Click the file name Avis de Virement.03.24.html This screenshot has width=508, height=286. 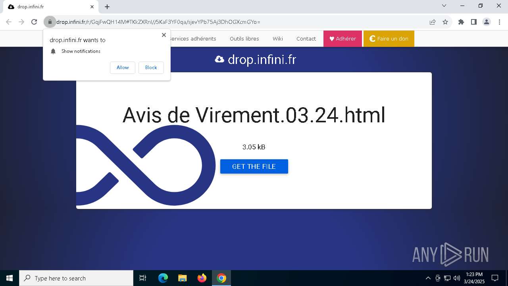point(254,115)
